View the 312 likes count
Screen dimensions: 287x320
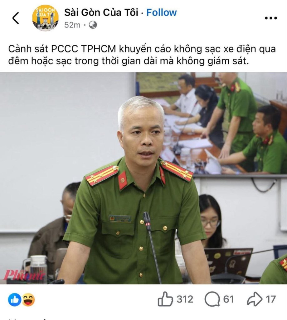[x=185, y=299]
